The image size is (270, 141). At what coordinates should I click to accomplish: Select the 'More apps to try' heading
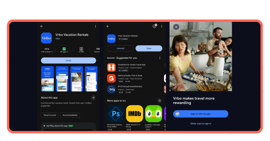[116, 101]
